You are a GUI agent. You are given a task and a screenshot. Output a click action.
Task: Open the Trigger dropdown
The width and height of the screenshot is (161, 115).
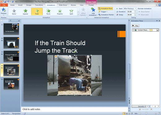click(x=103, y=12)
